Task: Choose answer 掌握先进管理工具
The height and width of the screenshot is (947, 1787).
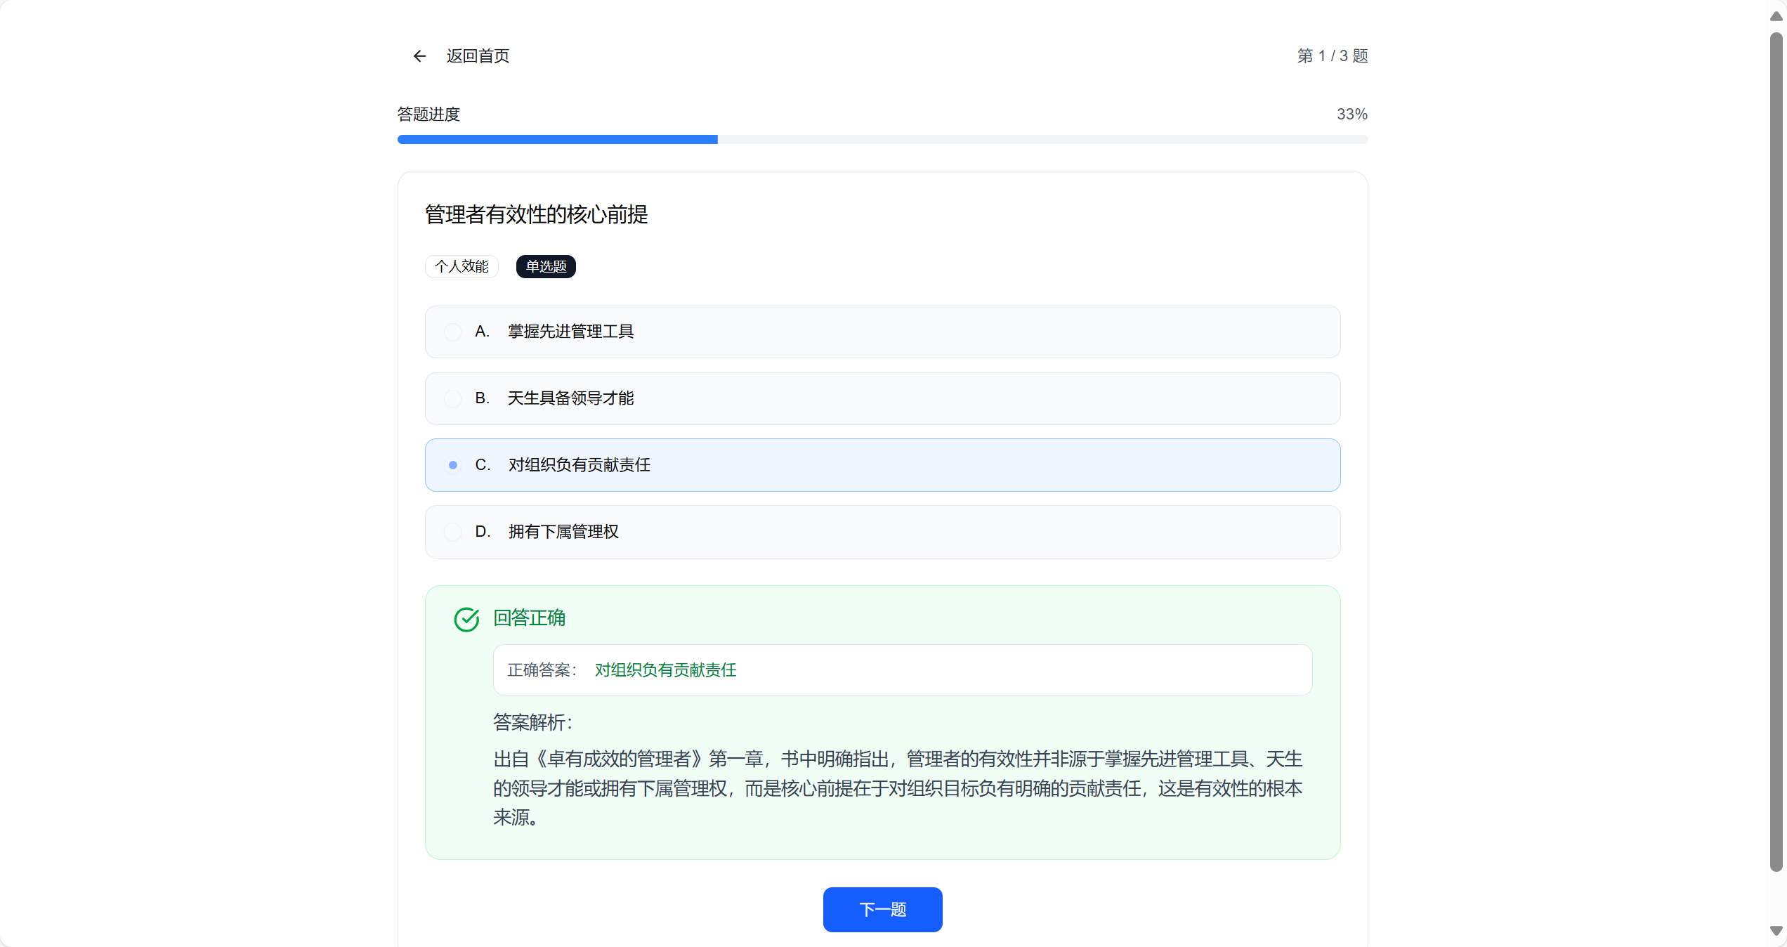Action: [x=570, y=332]
